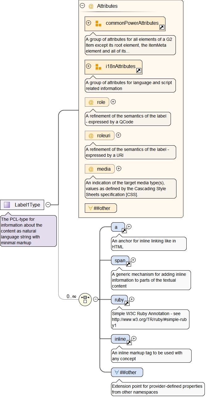Open the i18nAttributes reference arrow icon
The image size is (207, 397).
tap(139, 70)
